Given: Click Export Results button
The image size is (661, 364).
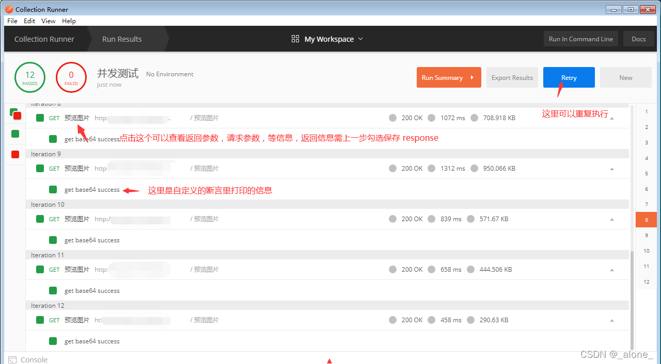Looking at the screenshot, I should 512,77.
